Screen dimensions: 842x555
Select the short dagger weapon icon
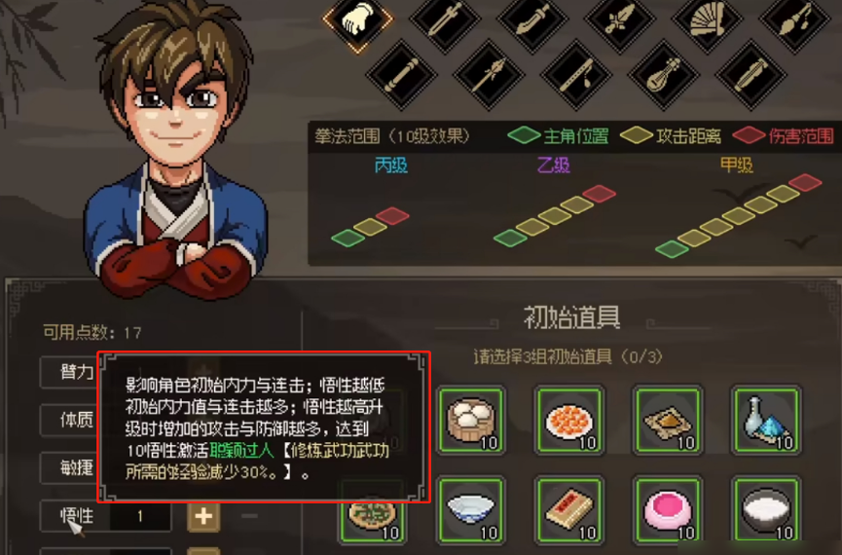[620, 20]
